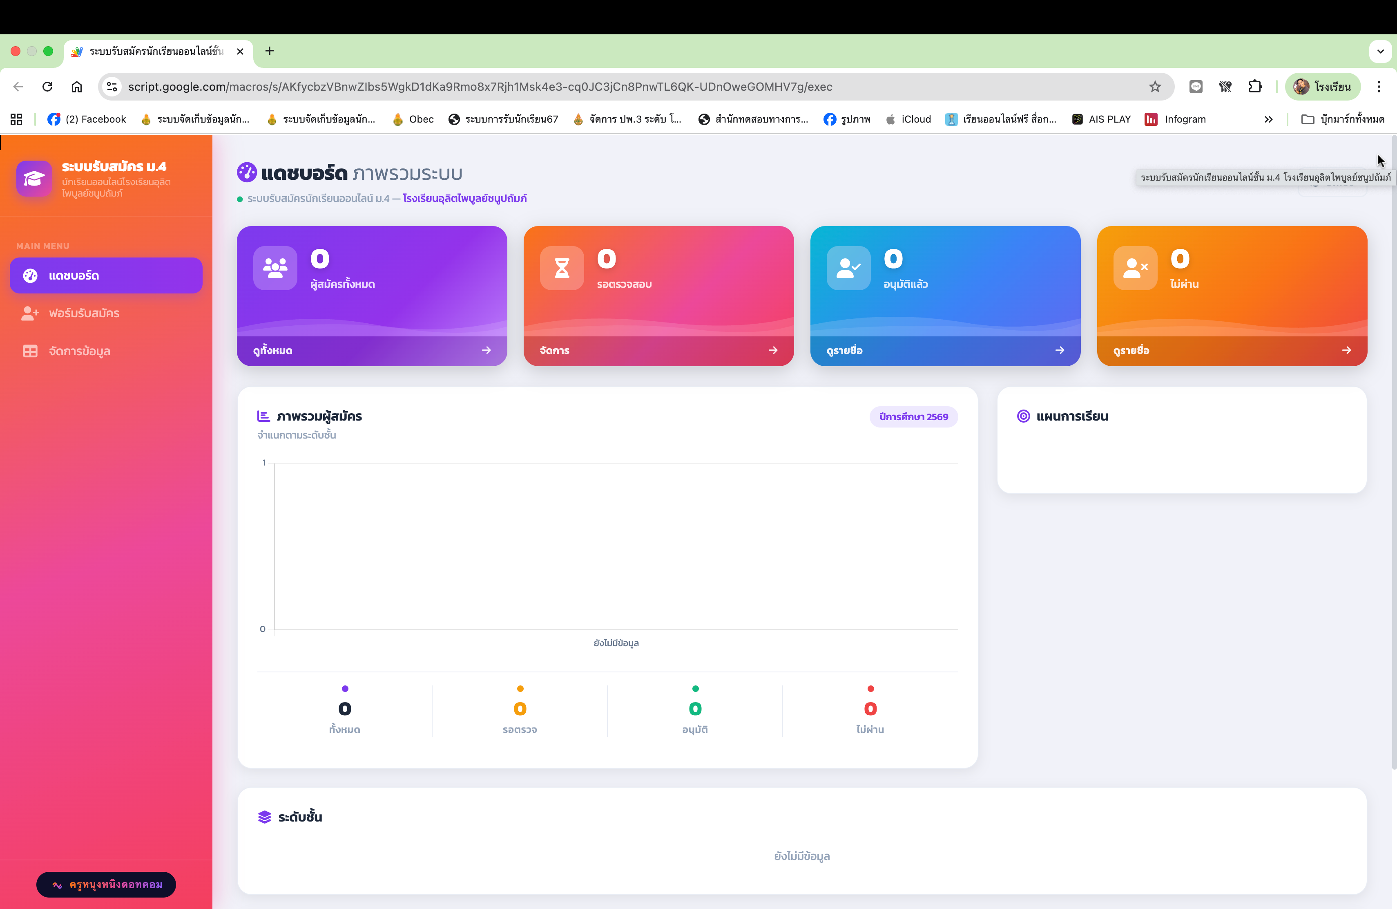Open the ฟอร์มรับสมัคร sidebar menu
Image resolution: width=1397 pixels, height=909 pixels.
84,313
